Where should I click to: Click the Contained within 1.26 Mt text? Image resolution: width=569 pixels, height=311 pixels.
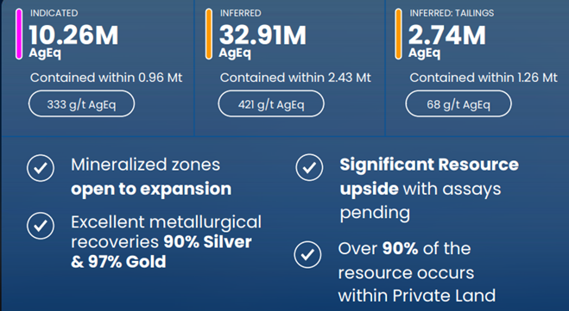tap(484, 78)
